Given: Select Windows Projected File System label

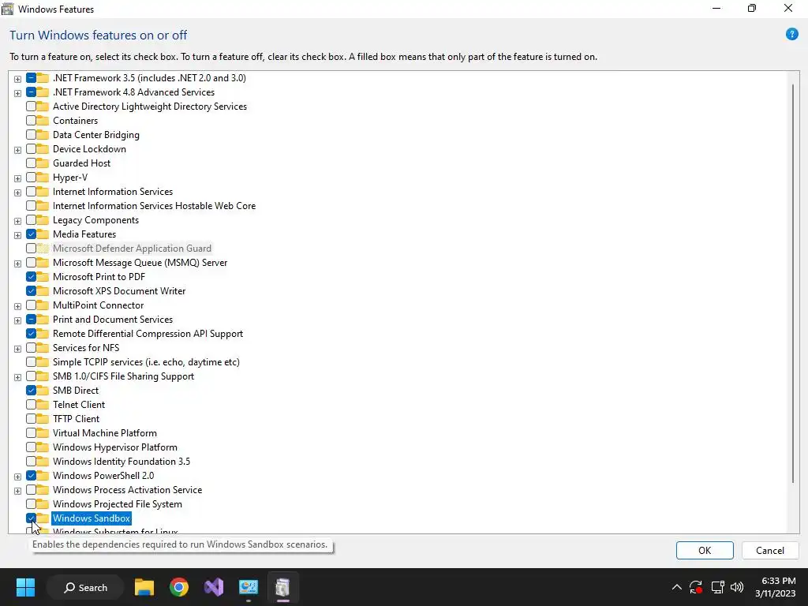Looking at the screenshot, I should 118,504.
